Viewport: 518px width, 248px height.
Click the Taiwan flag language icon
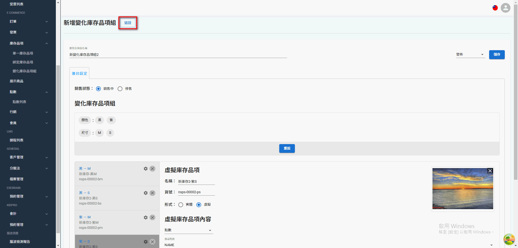[495, 8]
